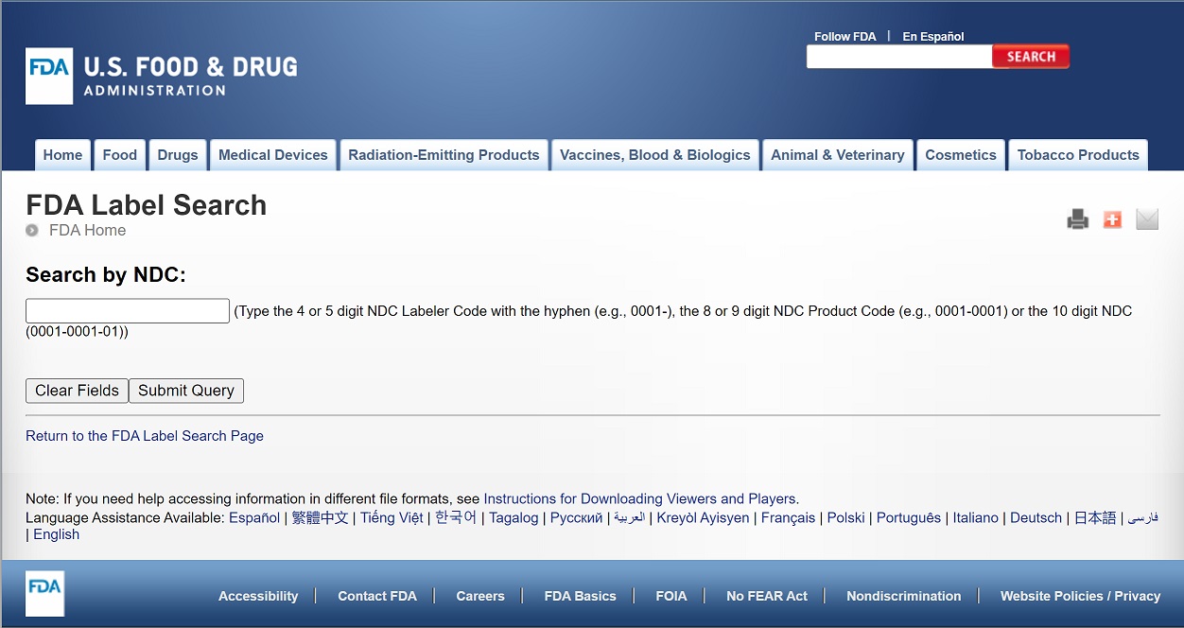This screenshot has width=1184, height=628.
Task: Open the Drugs section tab
Action: (x=178, y=154)
